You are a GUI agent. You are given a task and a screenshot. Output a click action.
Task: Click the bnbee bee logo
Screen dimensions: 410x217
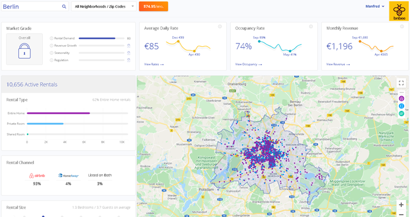[x=399, y=11]
